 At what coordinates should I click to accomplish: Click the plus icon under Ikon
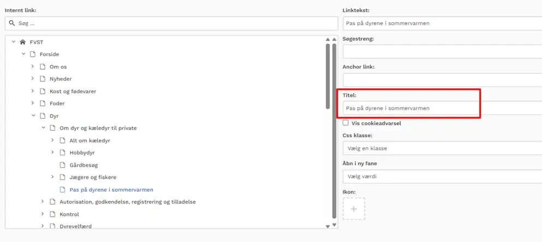click(x=354, y=209)
